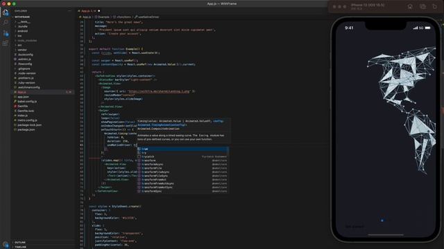444x249 pixels.
Task: Choose the 'transform' suggestion
Action: [x=182, y=160]
